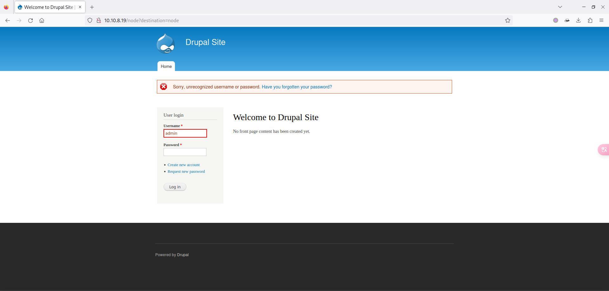The height and width of the screenshot is (291, 609).
Task: Open the Drupal link in the footer
Action: click(183, 255)
